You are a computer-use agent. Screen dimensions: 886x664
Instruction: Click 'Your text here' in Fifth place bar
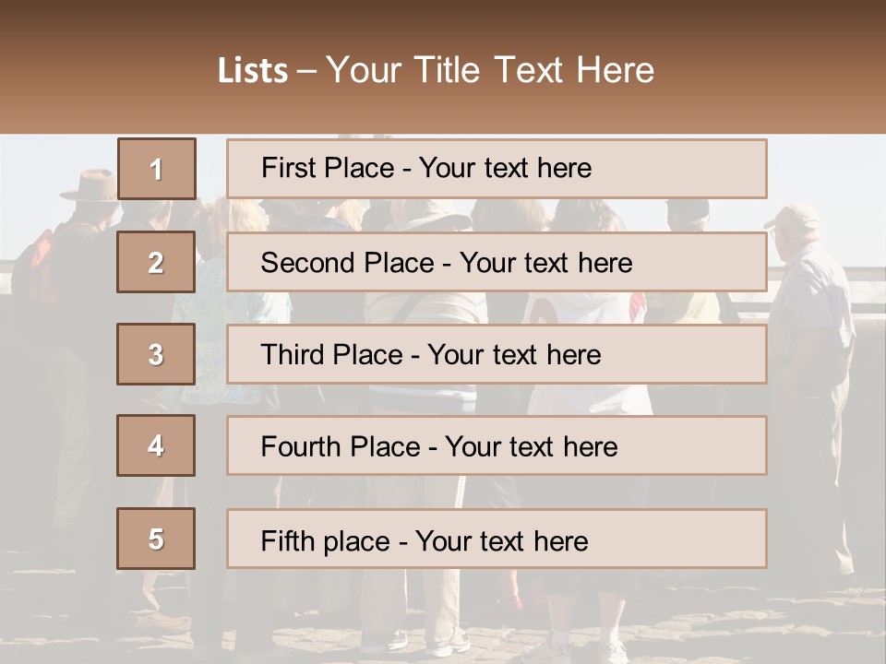pyautogui.click(x=502, y=541)
